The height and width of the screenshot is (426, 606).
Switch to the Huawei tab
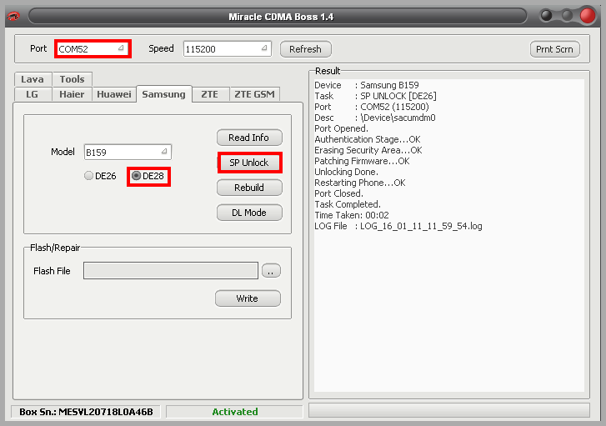point(114,94)
